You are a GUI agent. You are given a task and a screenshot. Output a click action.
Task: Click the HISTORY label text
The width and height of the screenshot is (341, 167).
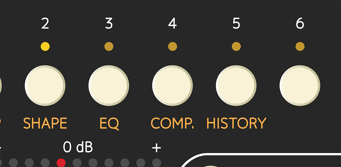[236, 123]
